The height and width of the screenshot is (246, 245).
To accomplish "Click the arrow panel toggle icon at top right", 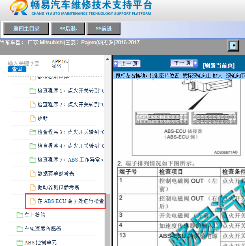I will pos(233,45).
